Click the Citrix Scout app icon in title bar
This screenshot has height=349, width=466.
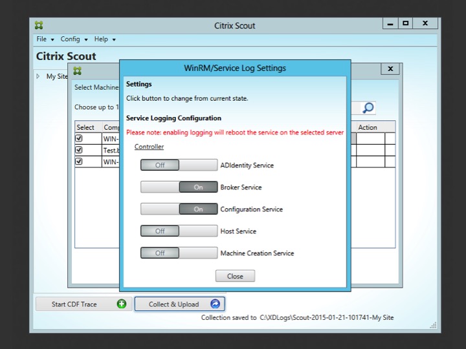pos(39,25)
